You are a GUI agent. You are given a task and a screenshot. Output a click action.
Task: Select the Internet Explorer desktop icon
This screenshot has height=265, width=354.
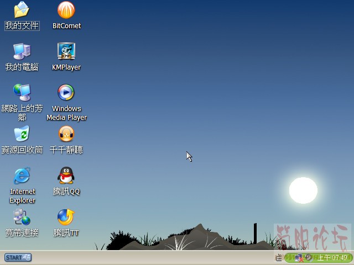(x=22, y=176)
